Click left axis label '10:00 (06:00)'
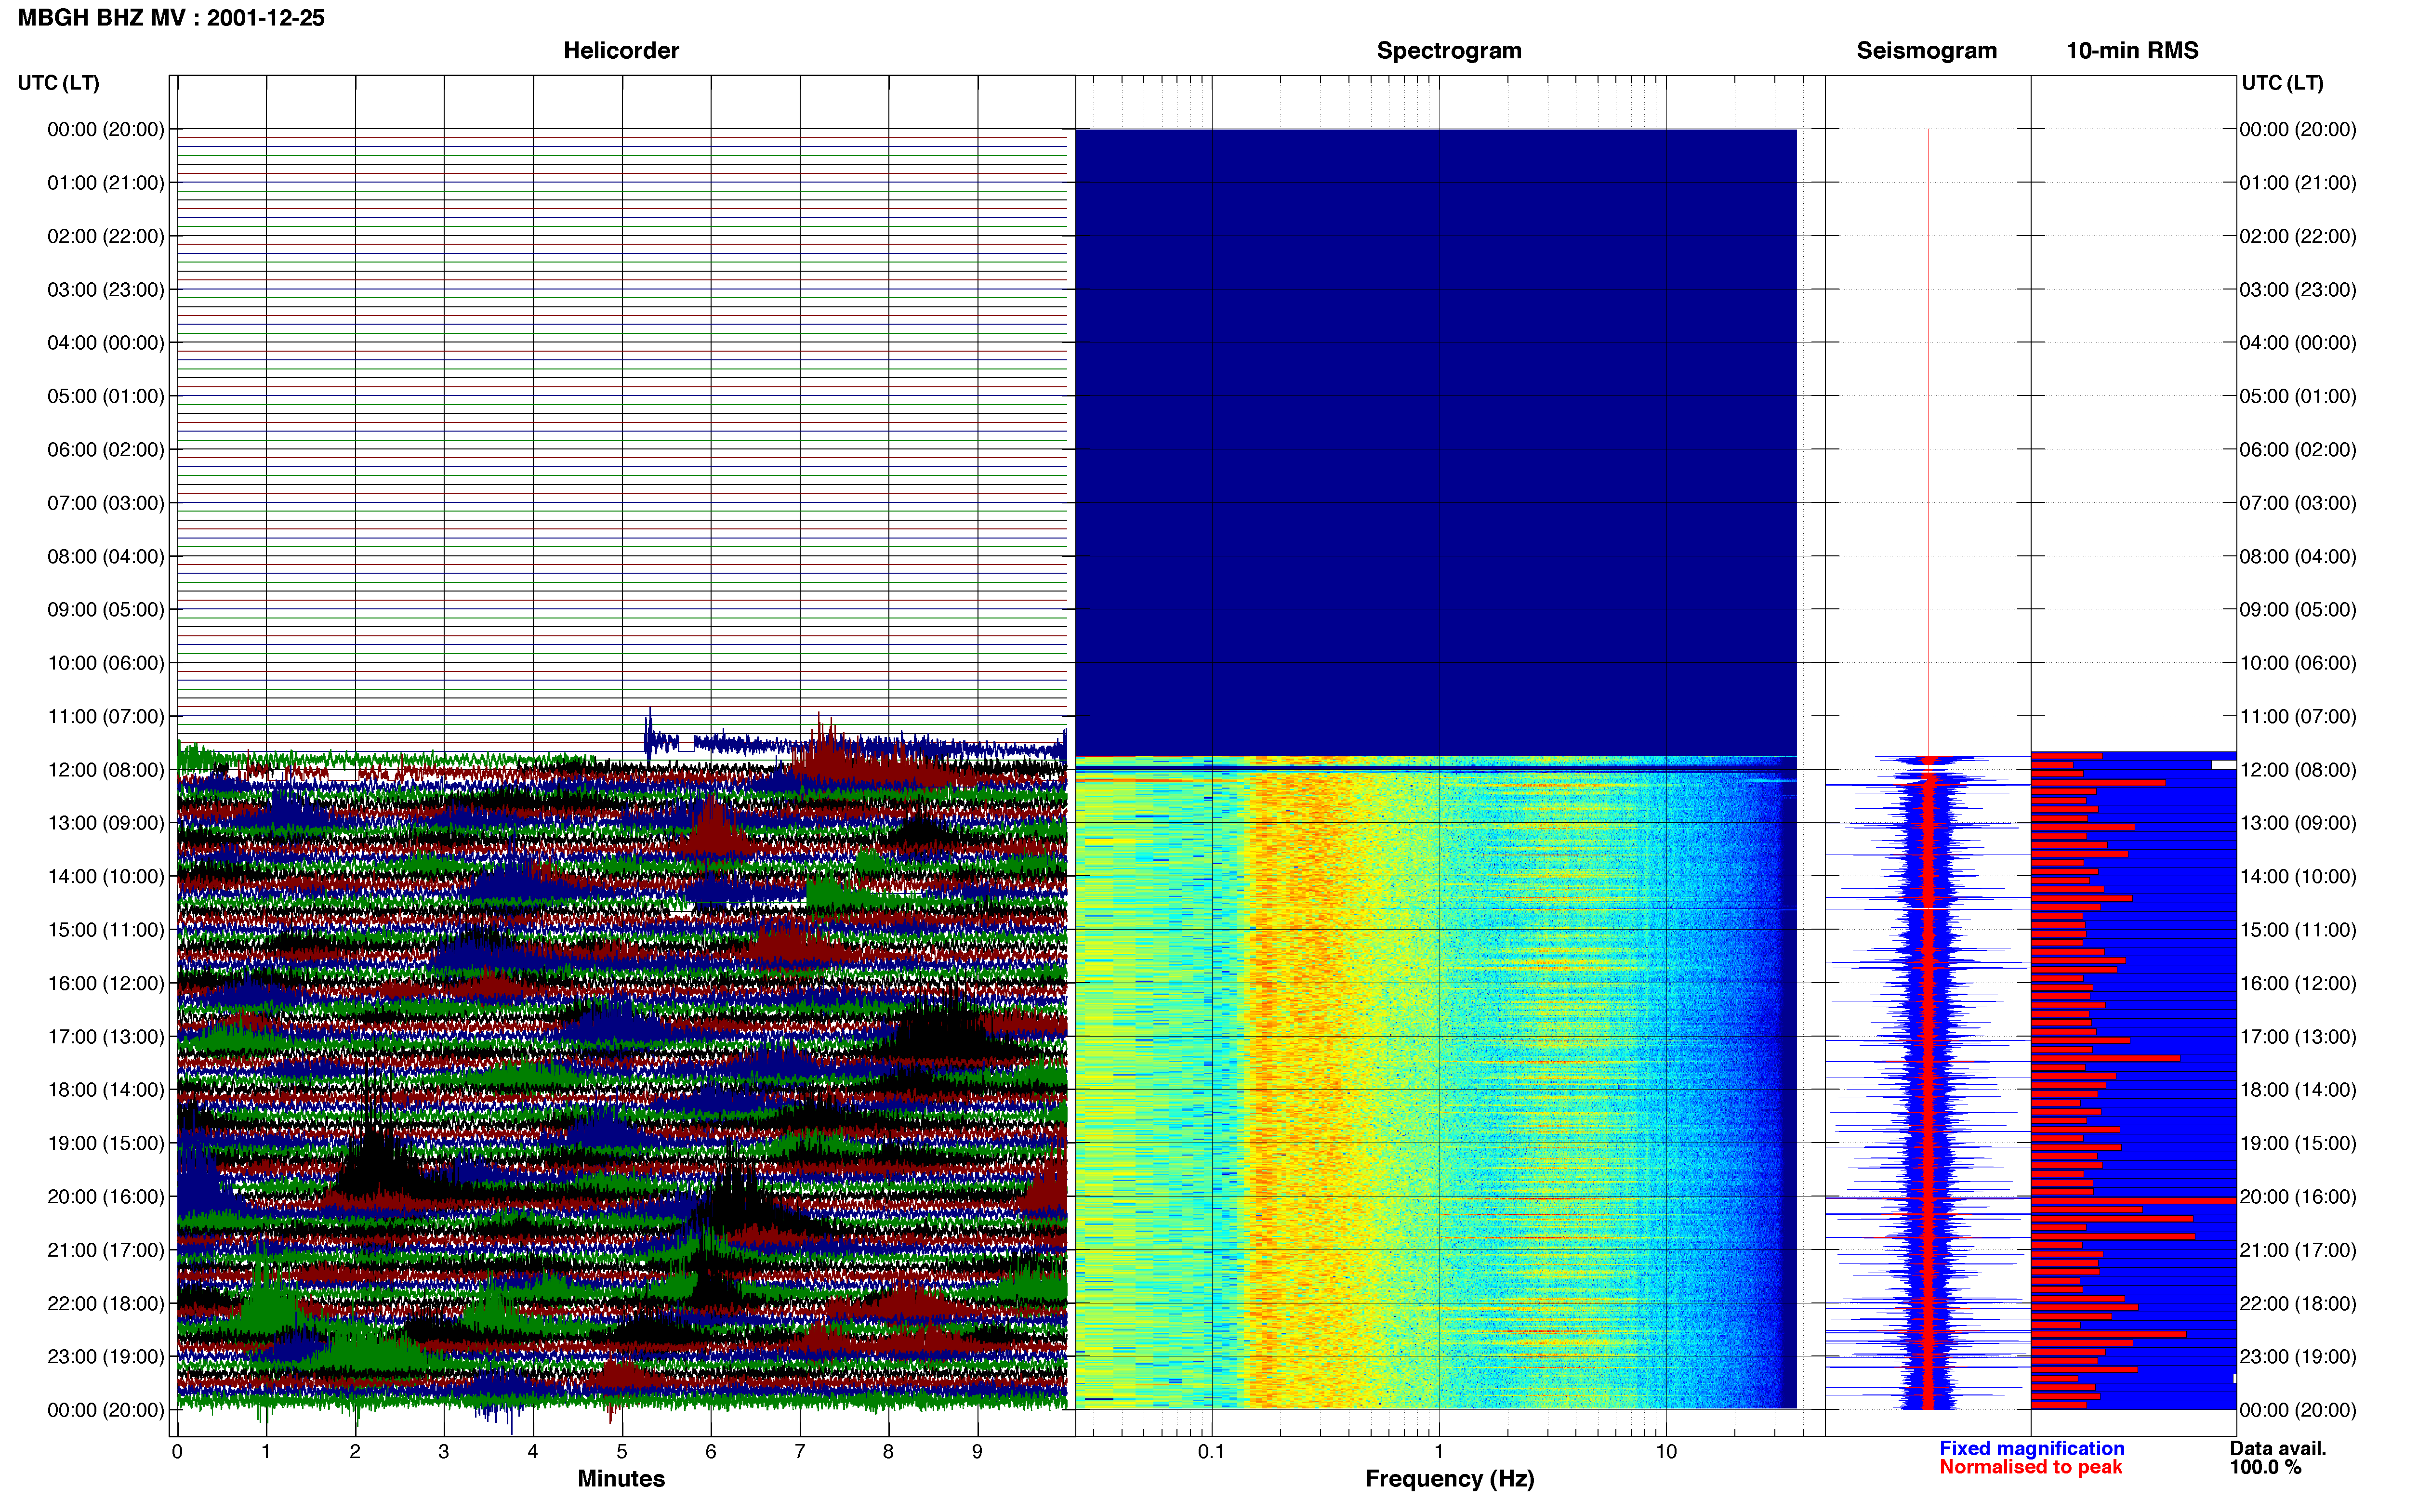 106,663
